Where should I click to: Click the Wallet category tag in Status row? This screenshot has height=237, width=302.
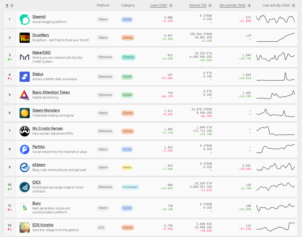tap(127, 77)
